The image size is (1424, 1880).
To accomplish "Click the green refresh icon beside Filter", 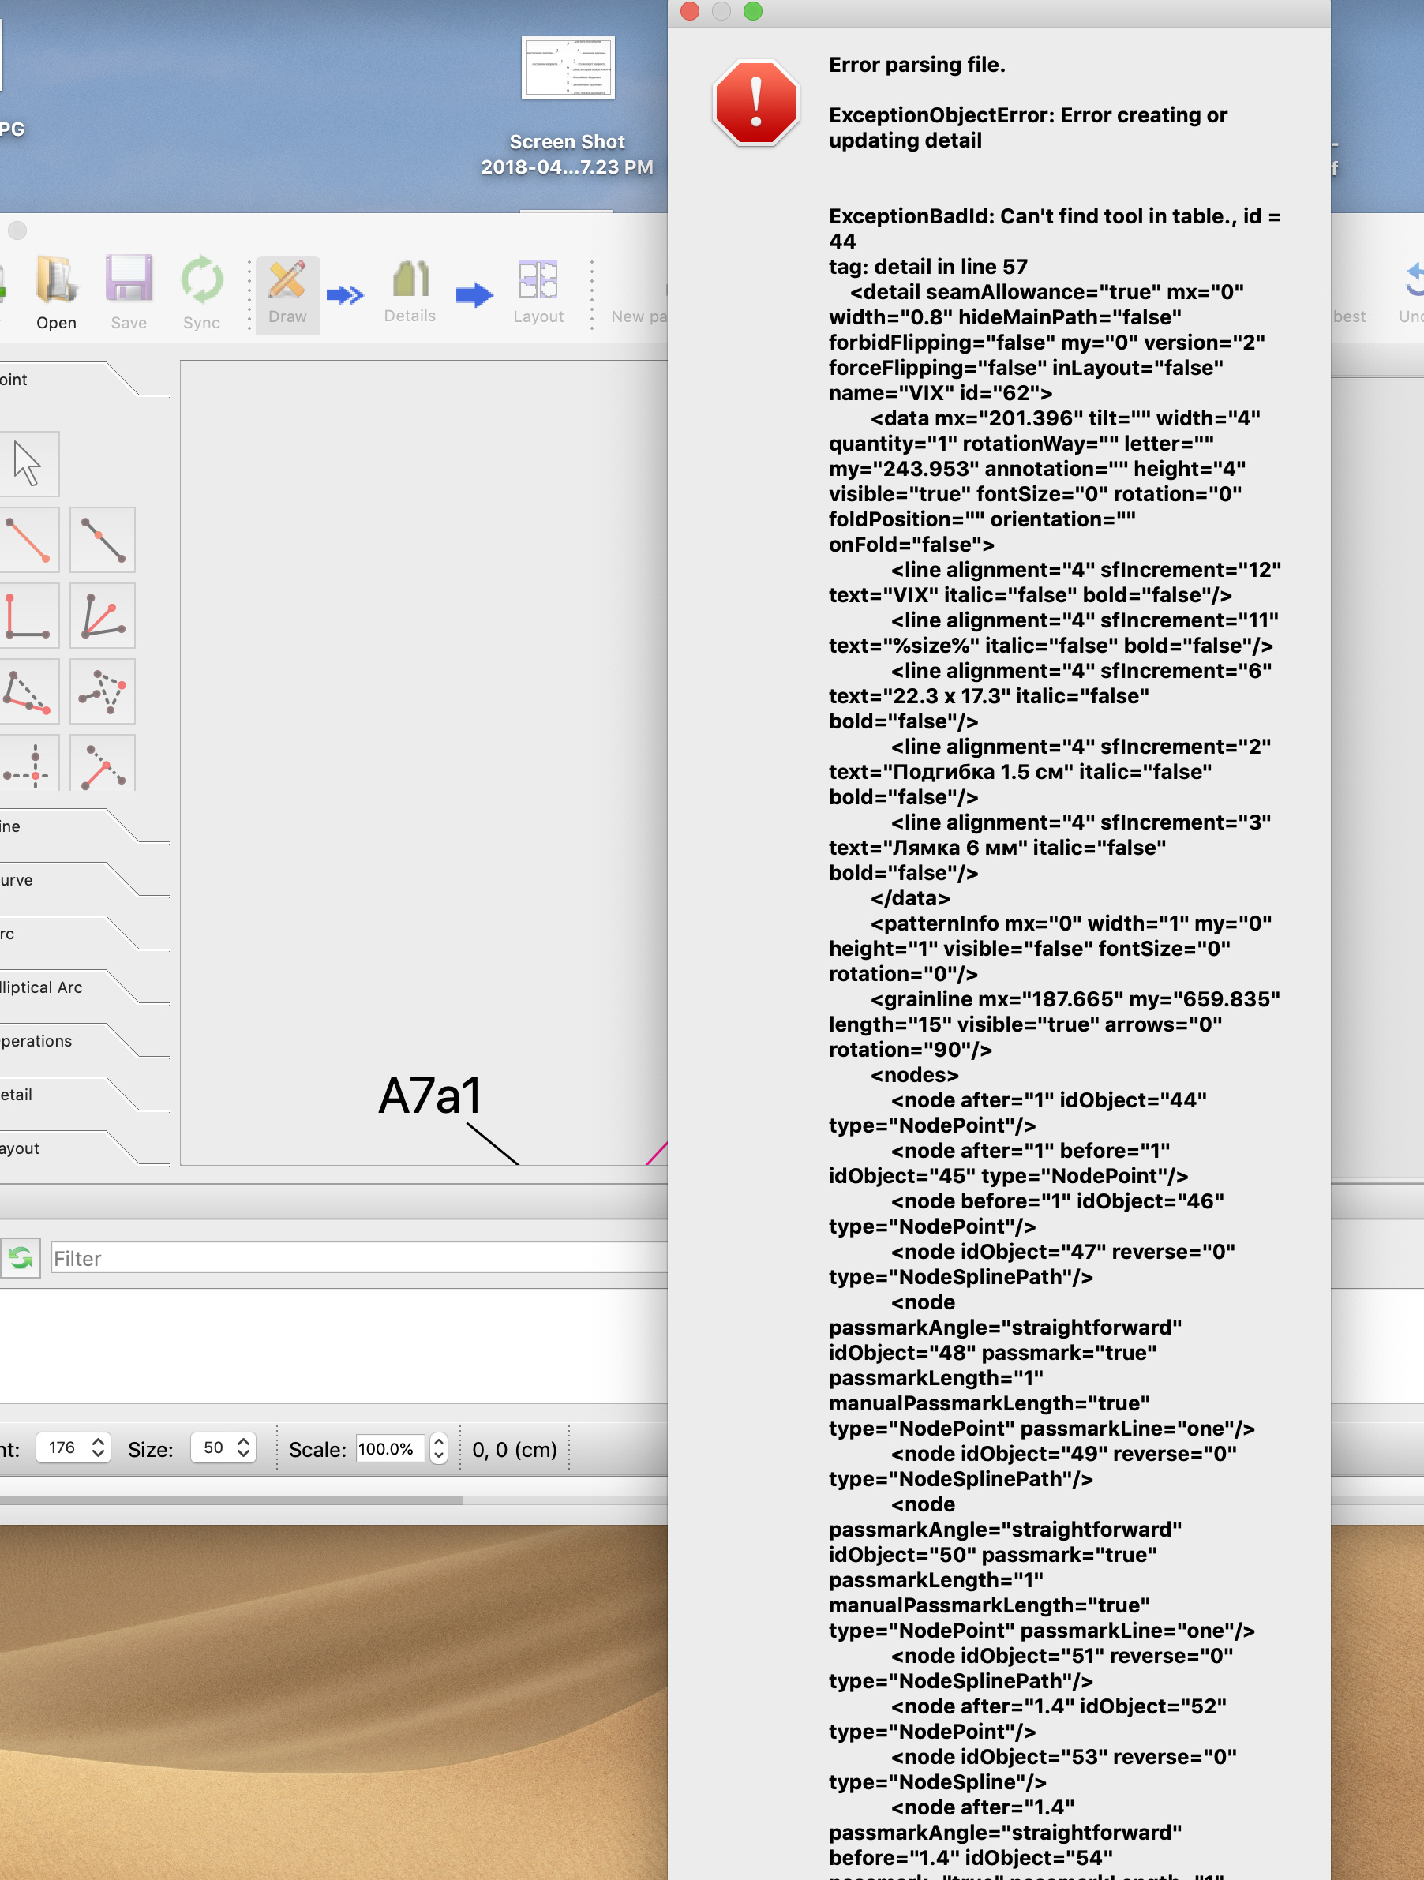I will 21,1258.
